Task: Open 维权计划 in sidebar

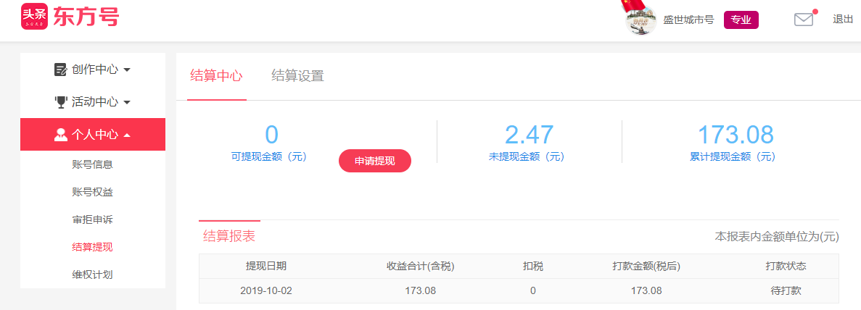Action: (92, 275)
